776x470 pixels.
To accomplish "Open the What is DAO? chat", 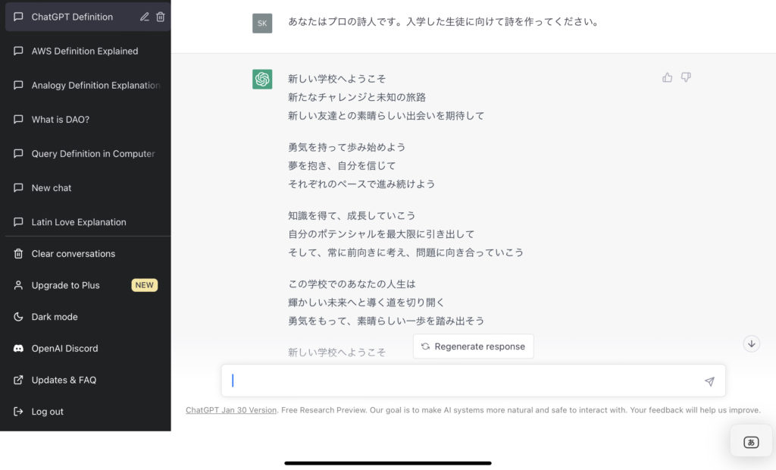I will pyautogui.click(x=61, y=119).
